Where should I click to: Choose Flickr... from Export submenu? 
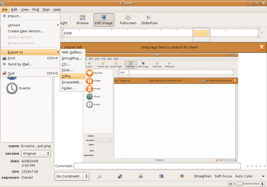[67, 70]
